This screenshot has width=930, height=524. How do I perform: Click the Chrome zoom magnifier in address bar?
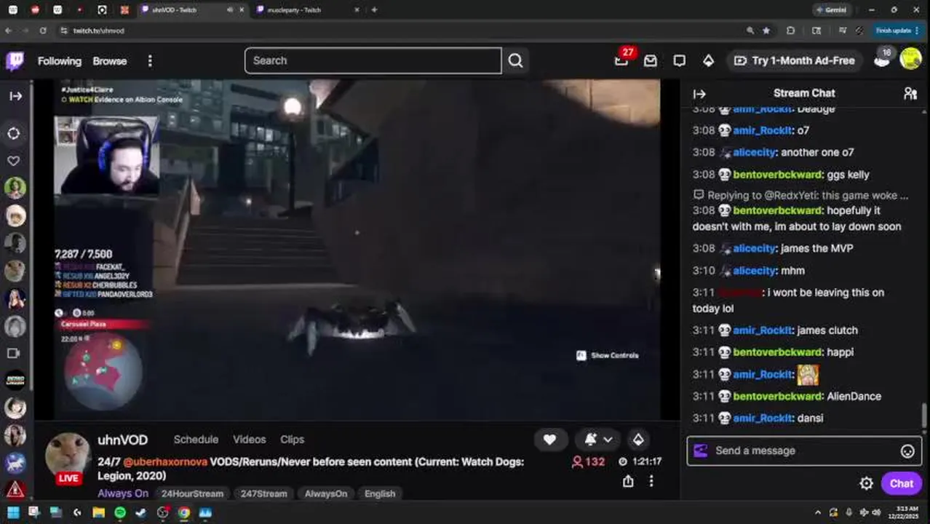point(750,31)
